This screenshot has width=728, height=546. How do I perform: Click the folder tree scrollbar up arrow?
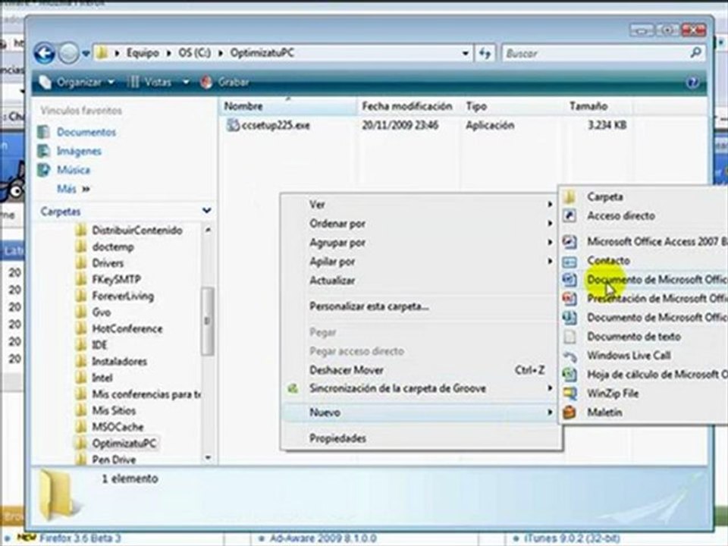(208, 230)
